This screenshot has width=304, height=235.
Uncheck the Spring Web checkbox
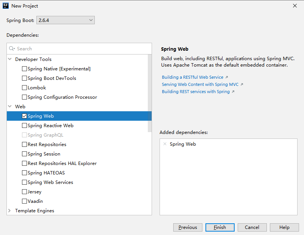tap(24, 116)
